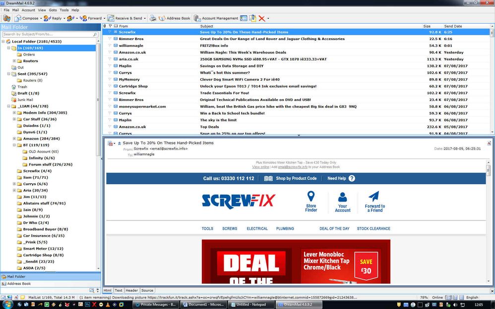Expand the Amazon folder node

[14, 139]
